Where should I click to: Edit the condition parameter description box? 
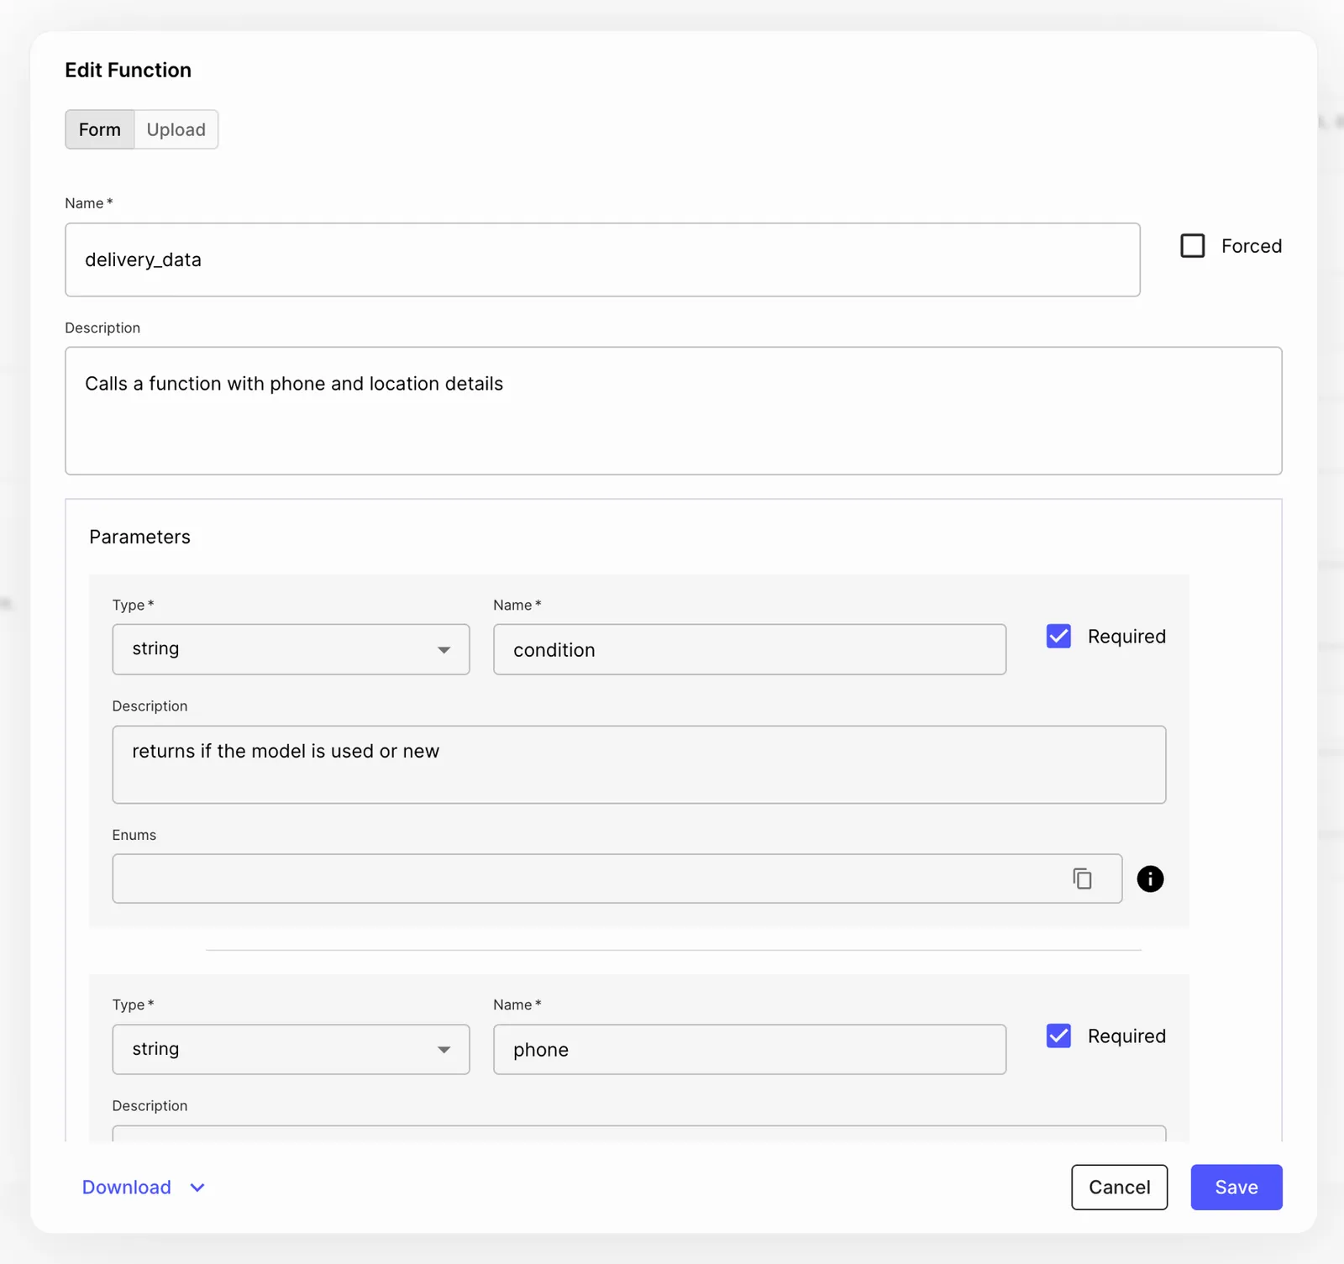coord(639,764)
